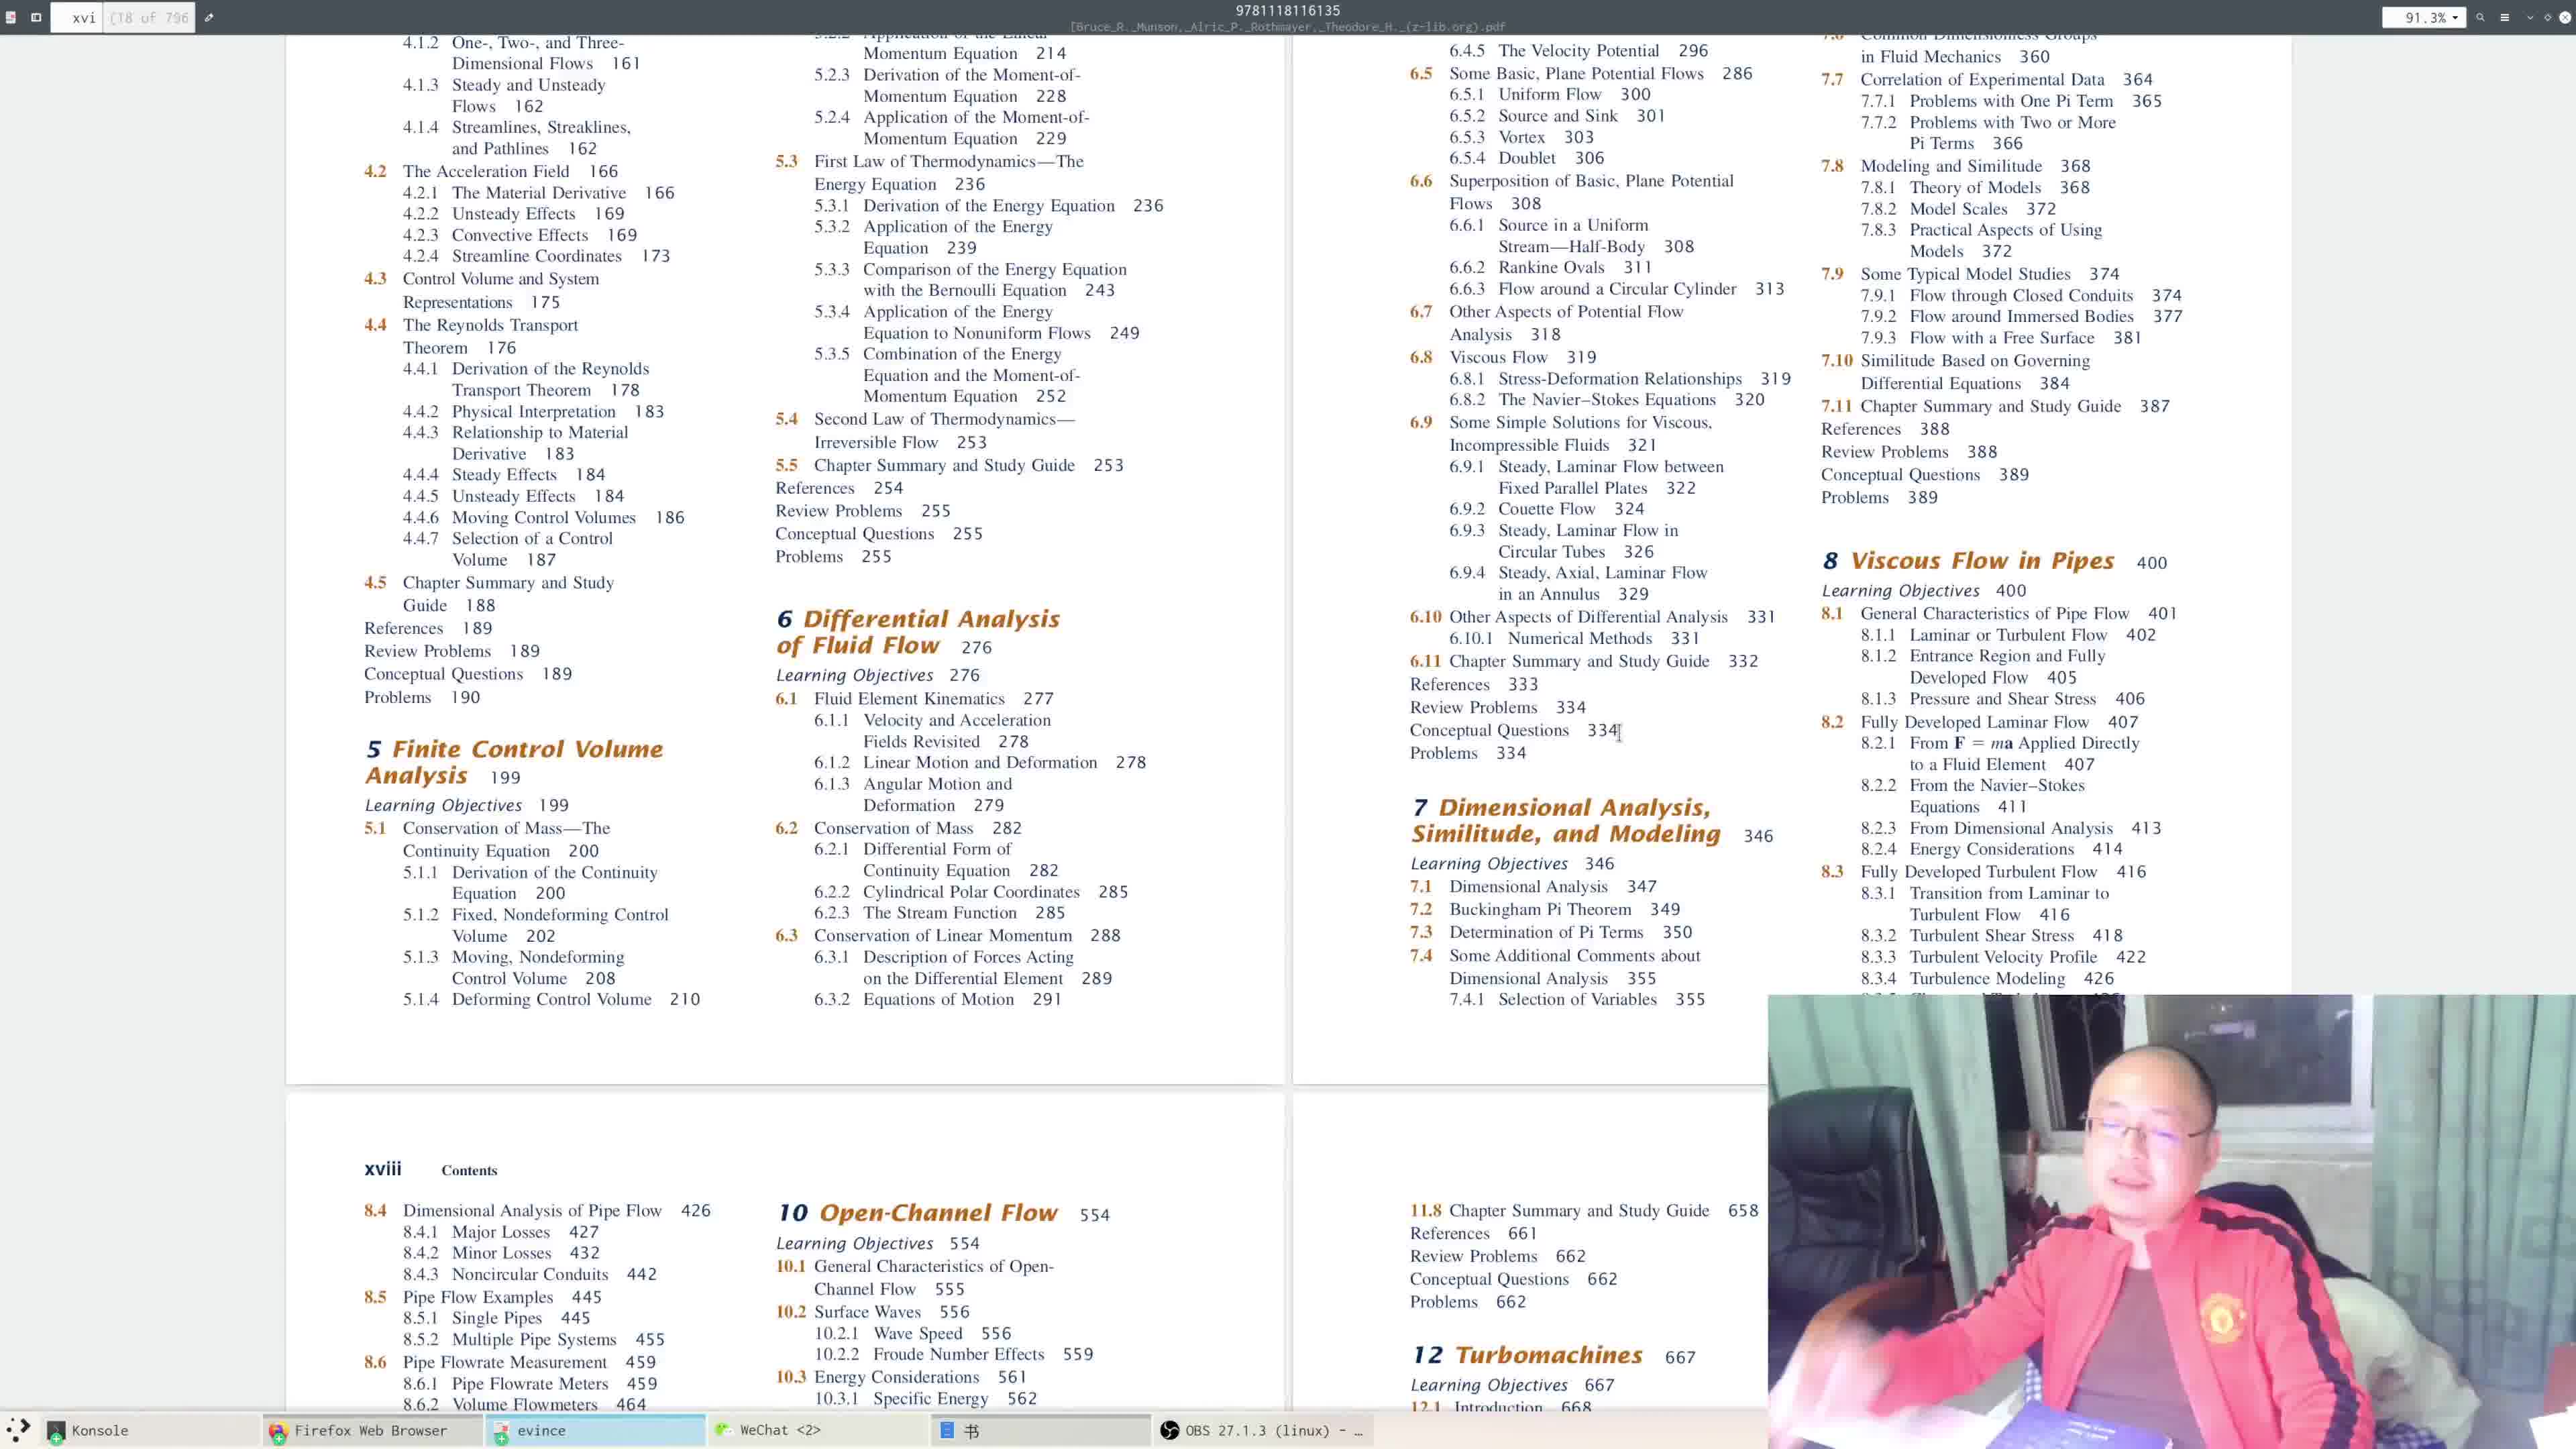Image resolution: width=2576 pixels, height=1449 pixels.
Task: Click entry 6.6.2 Rankine Ovals
Action: (x=1550, y=267)
